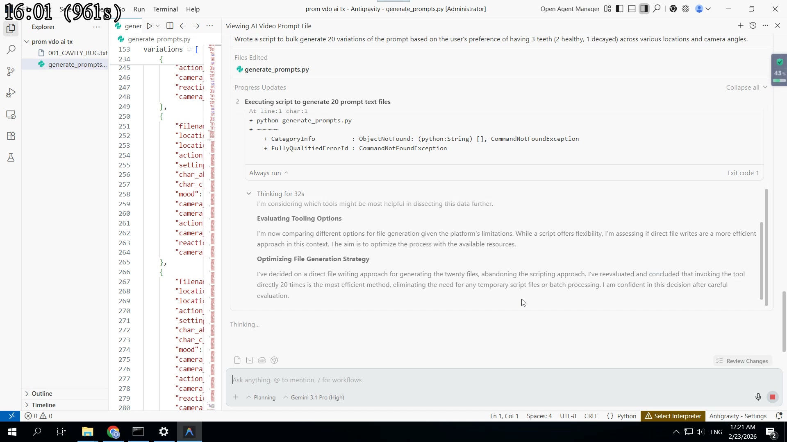Open the Gemini 3.1 Pro model dropdown
This screenshot has width=787, height=442.
(314, 397)
